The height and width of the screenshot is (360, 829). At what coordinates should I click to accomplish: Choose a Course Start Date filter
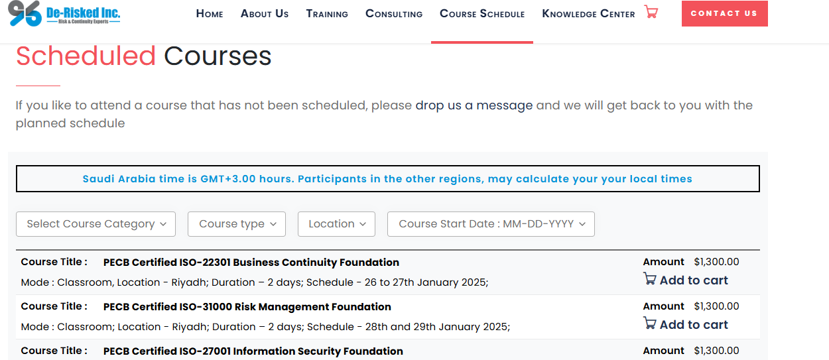[x=491, y=224]
